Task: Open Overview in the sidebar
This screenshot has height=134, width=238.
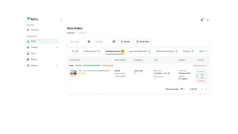Action: point(42,30)
